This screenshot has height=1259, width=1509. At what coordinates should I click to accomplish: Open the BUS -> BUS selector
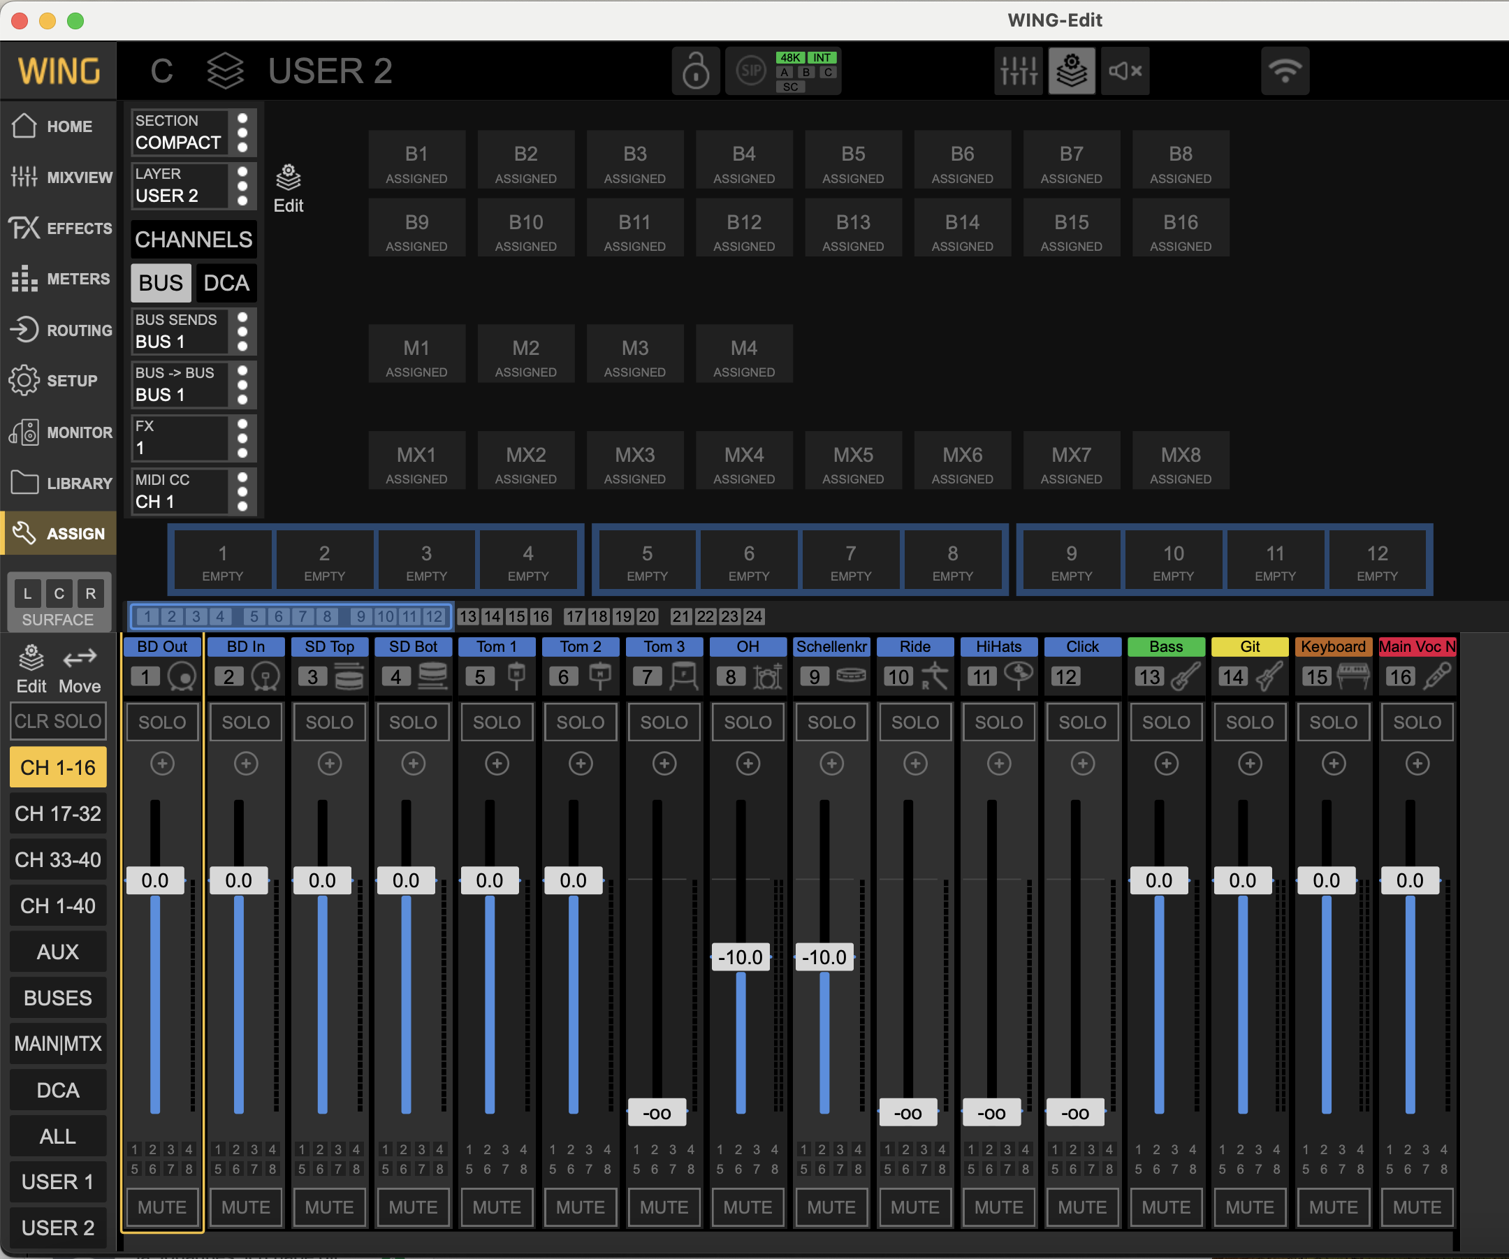point(193,384)
